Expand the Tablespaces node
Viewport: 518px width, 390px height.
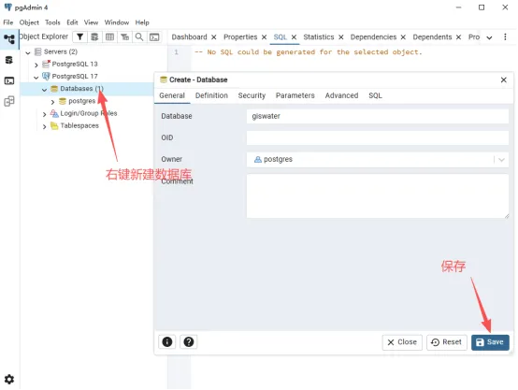pos(44,126)
